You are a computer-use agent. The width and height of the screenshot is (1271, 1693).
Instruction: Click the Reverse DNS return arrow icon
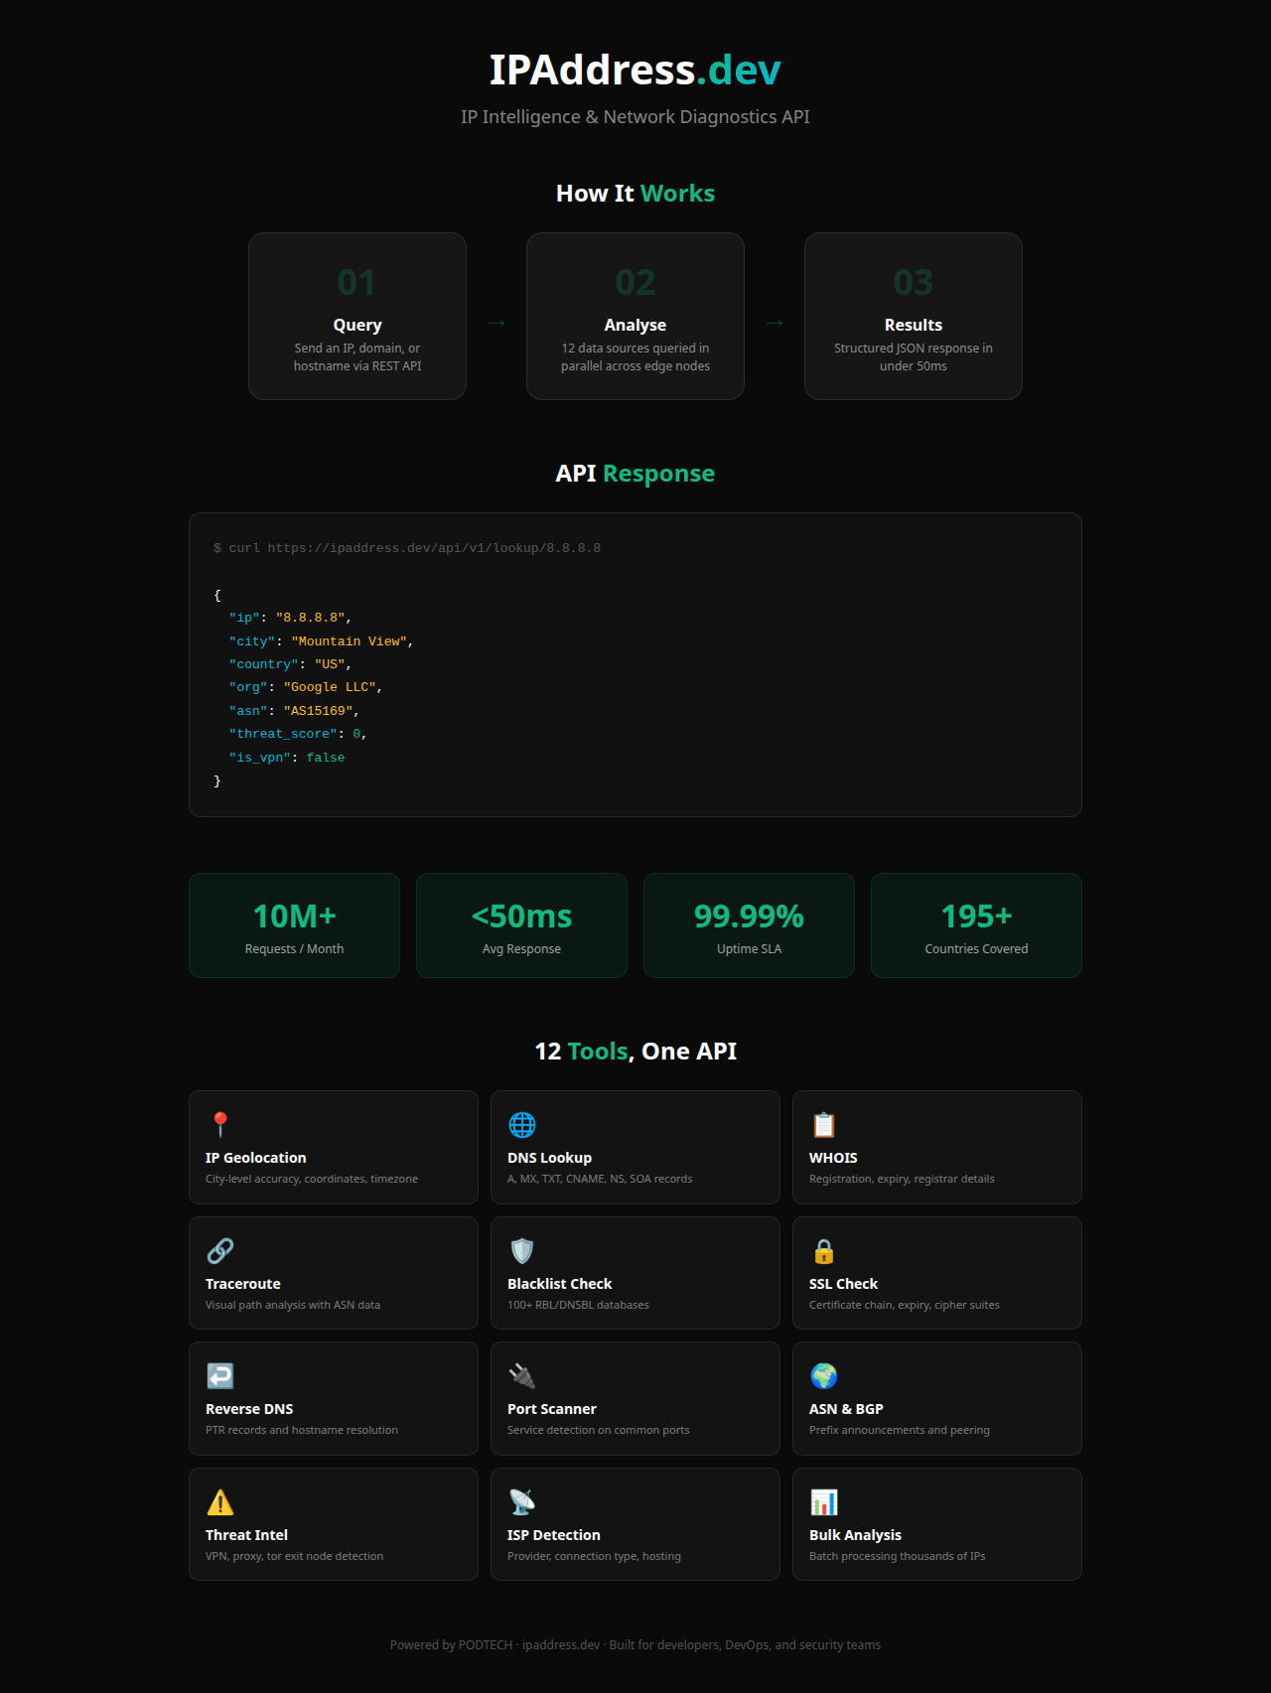point(220,1376)
